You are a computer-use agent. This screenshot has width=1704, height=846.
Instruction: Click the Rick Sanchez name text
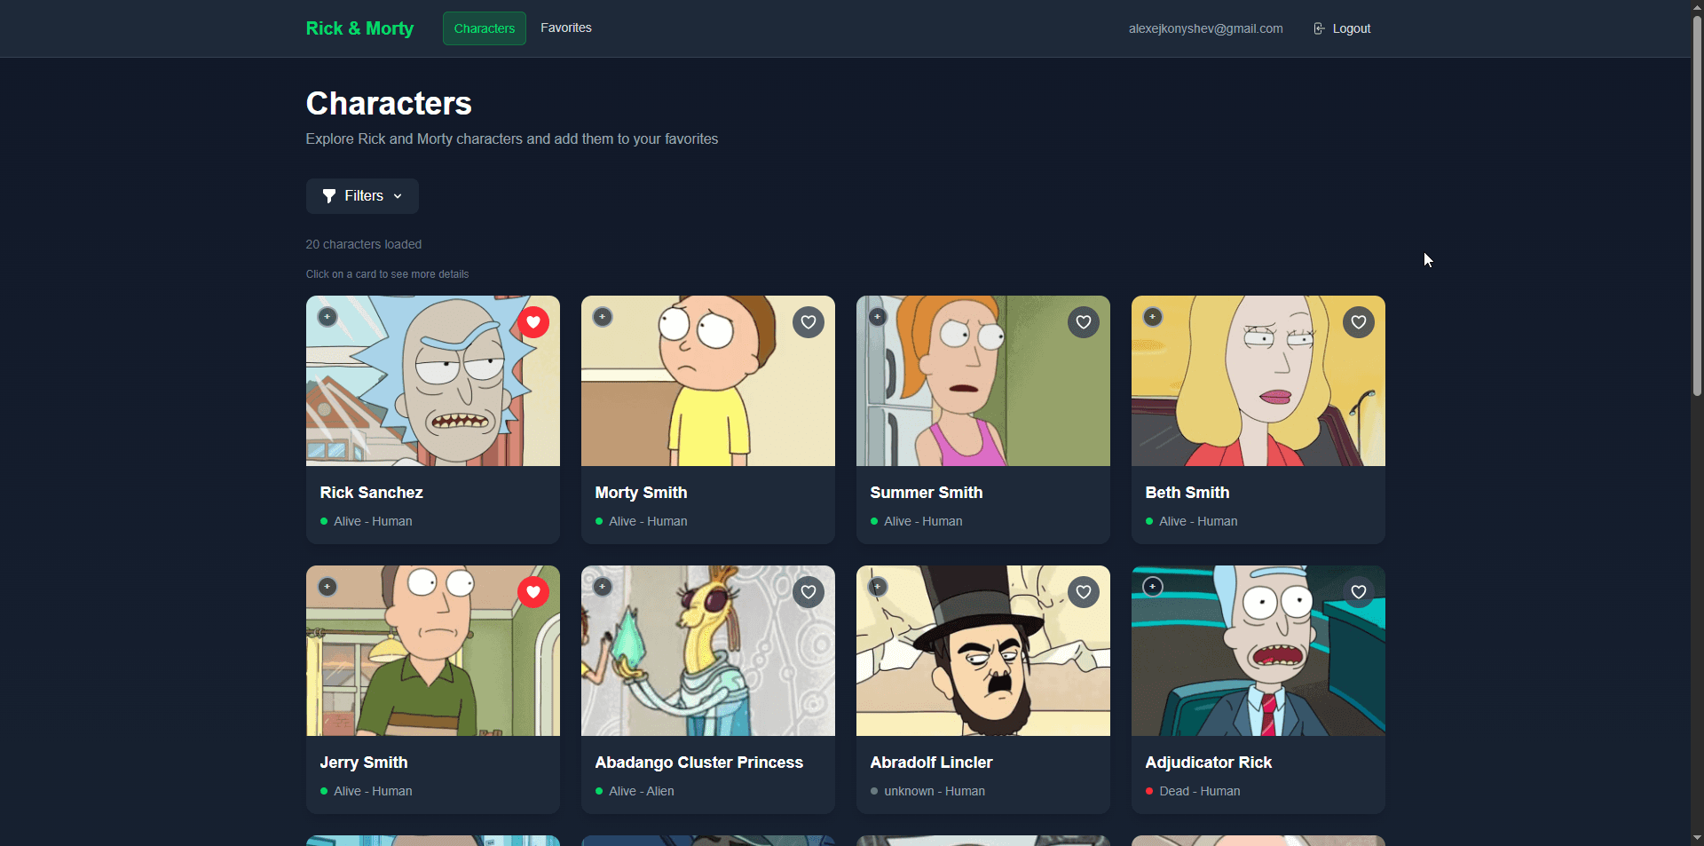(x=371, y=493)
